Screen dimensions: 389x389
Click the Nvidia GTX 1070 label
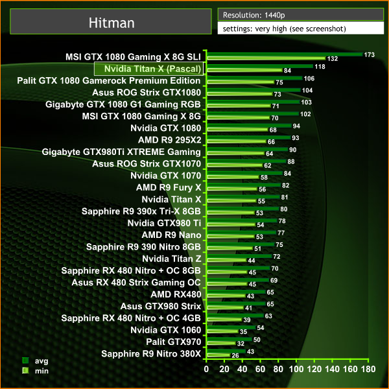[x=166, y=176]
